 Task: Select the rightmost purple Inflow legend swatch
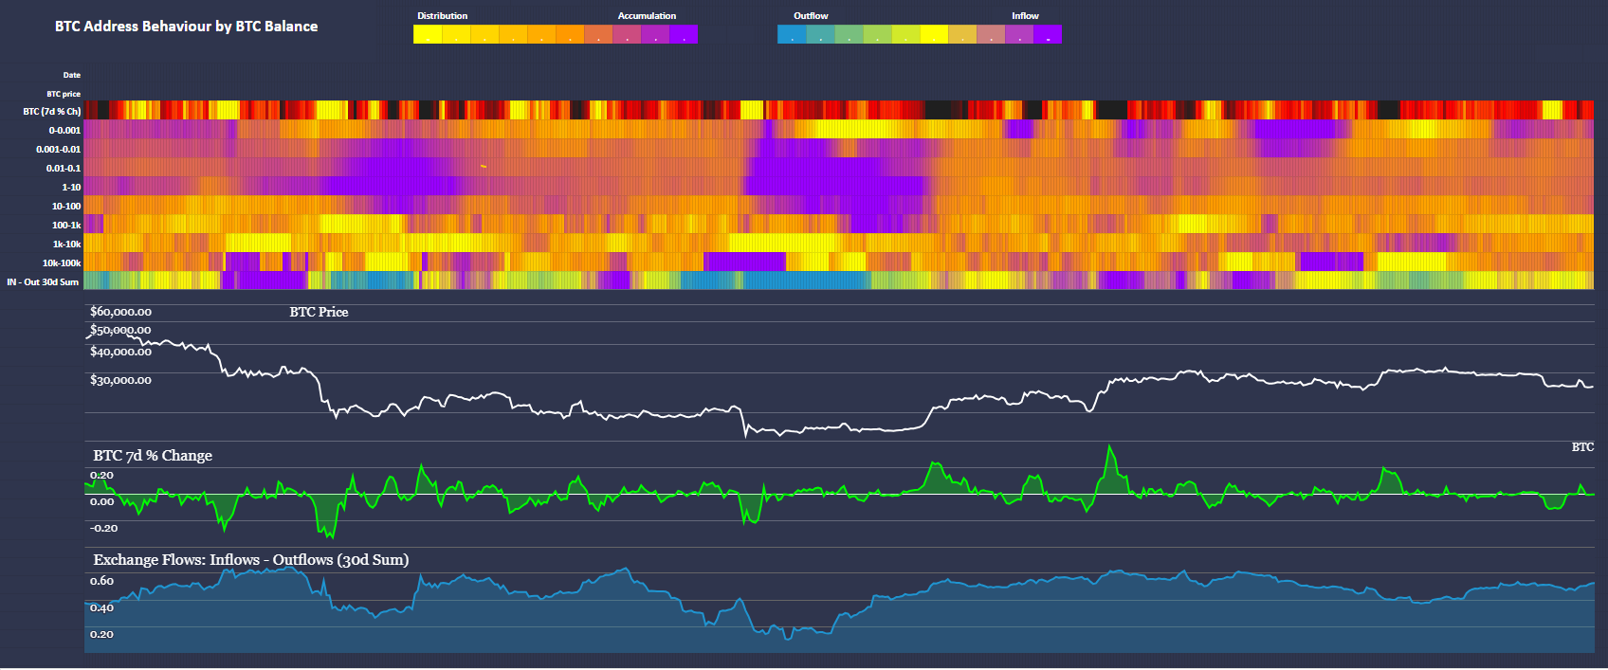[1048, 34]
